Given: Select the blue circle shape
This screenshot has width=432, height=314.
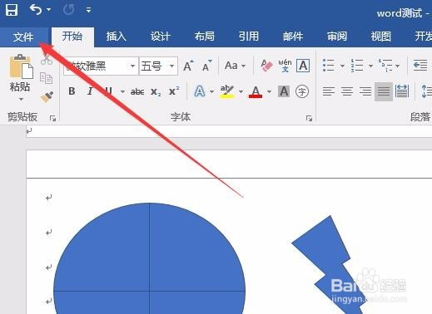Looking at the screenshot, I should 149,258.
